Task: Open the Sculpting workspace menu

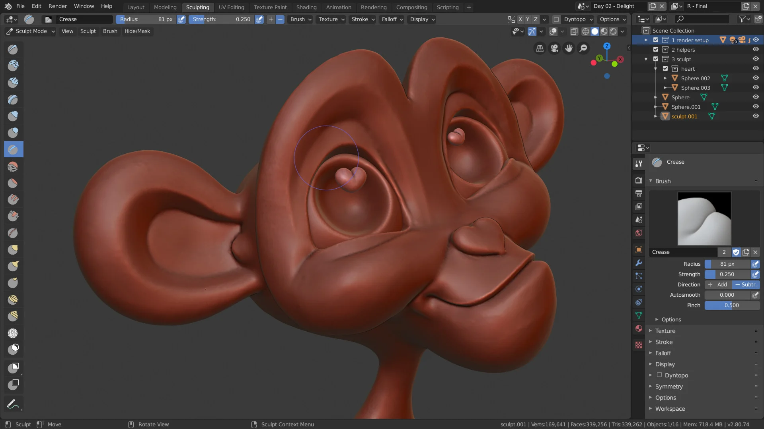Action: pos(198,7)
